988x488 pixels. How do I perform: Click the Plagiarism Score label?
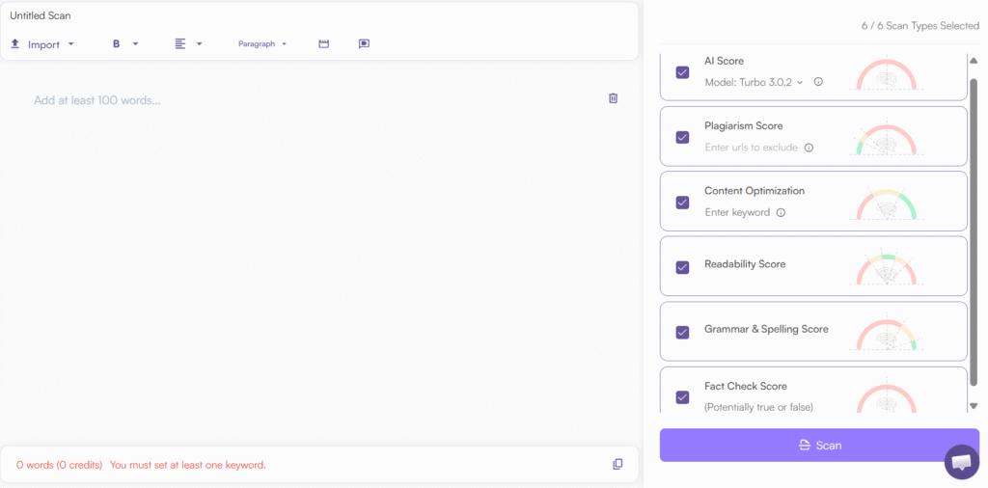coord(744,126)
